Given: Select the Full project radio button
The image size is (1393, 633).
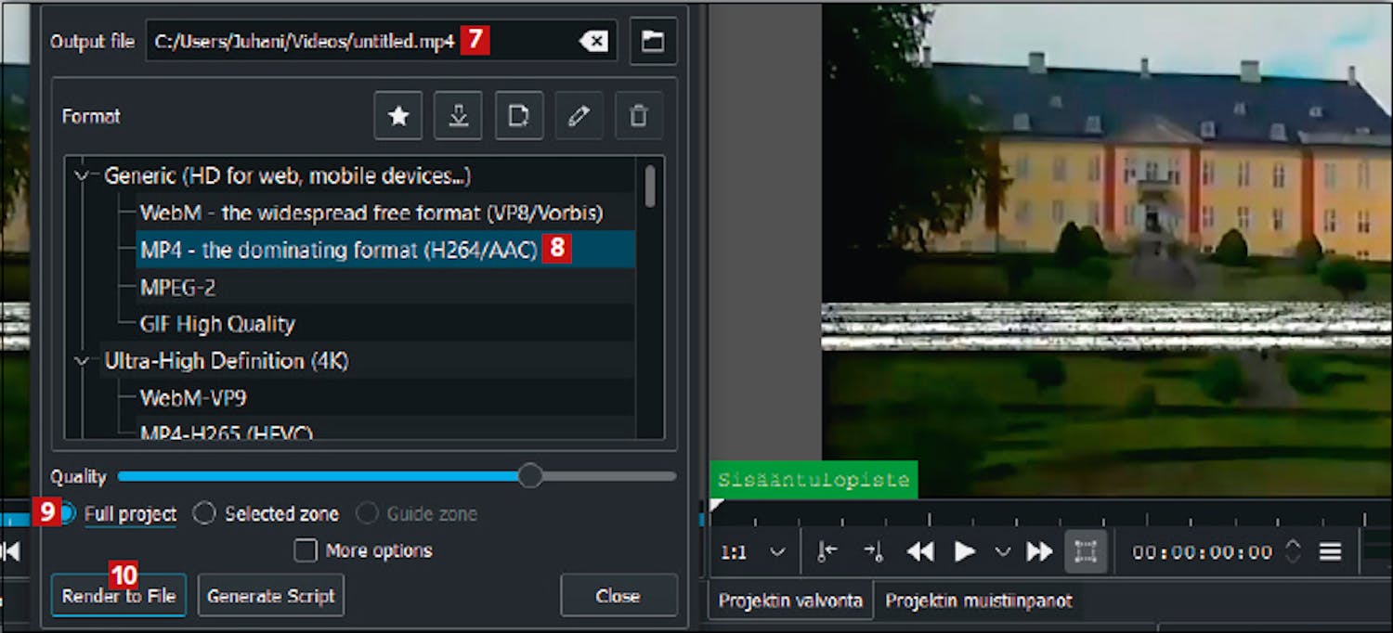Looking at the screenshot, I should [68, 513].
